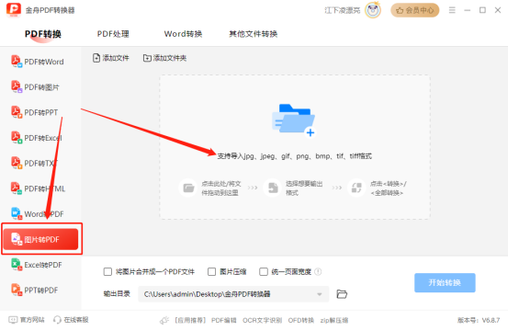Screen dimensions: 508x331
Task: Close the 金舟PDF转换器 window
Action: (x=498, y=10)
